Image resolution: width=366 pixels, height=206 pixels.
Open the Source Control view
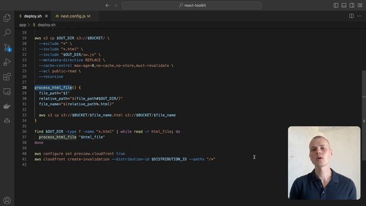(7, 47)
